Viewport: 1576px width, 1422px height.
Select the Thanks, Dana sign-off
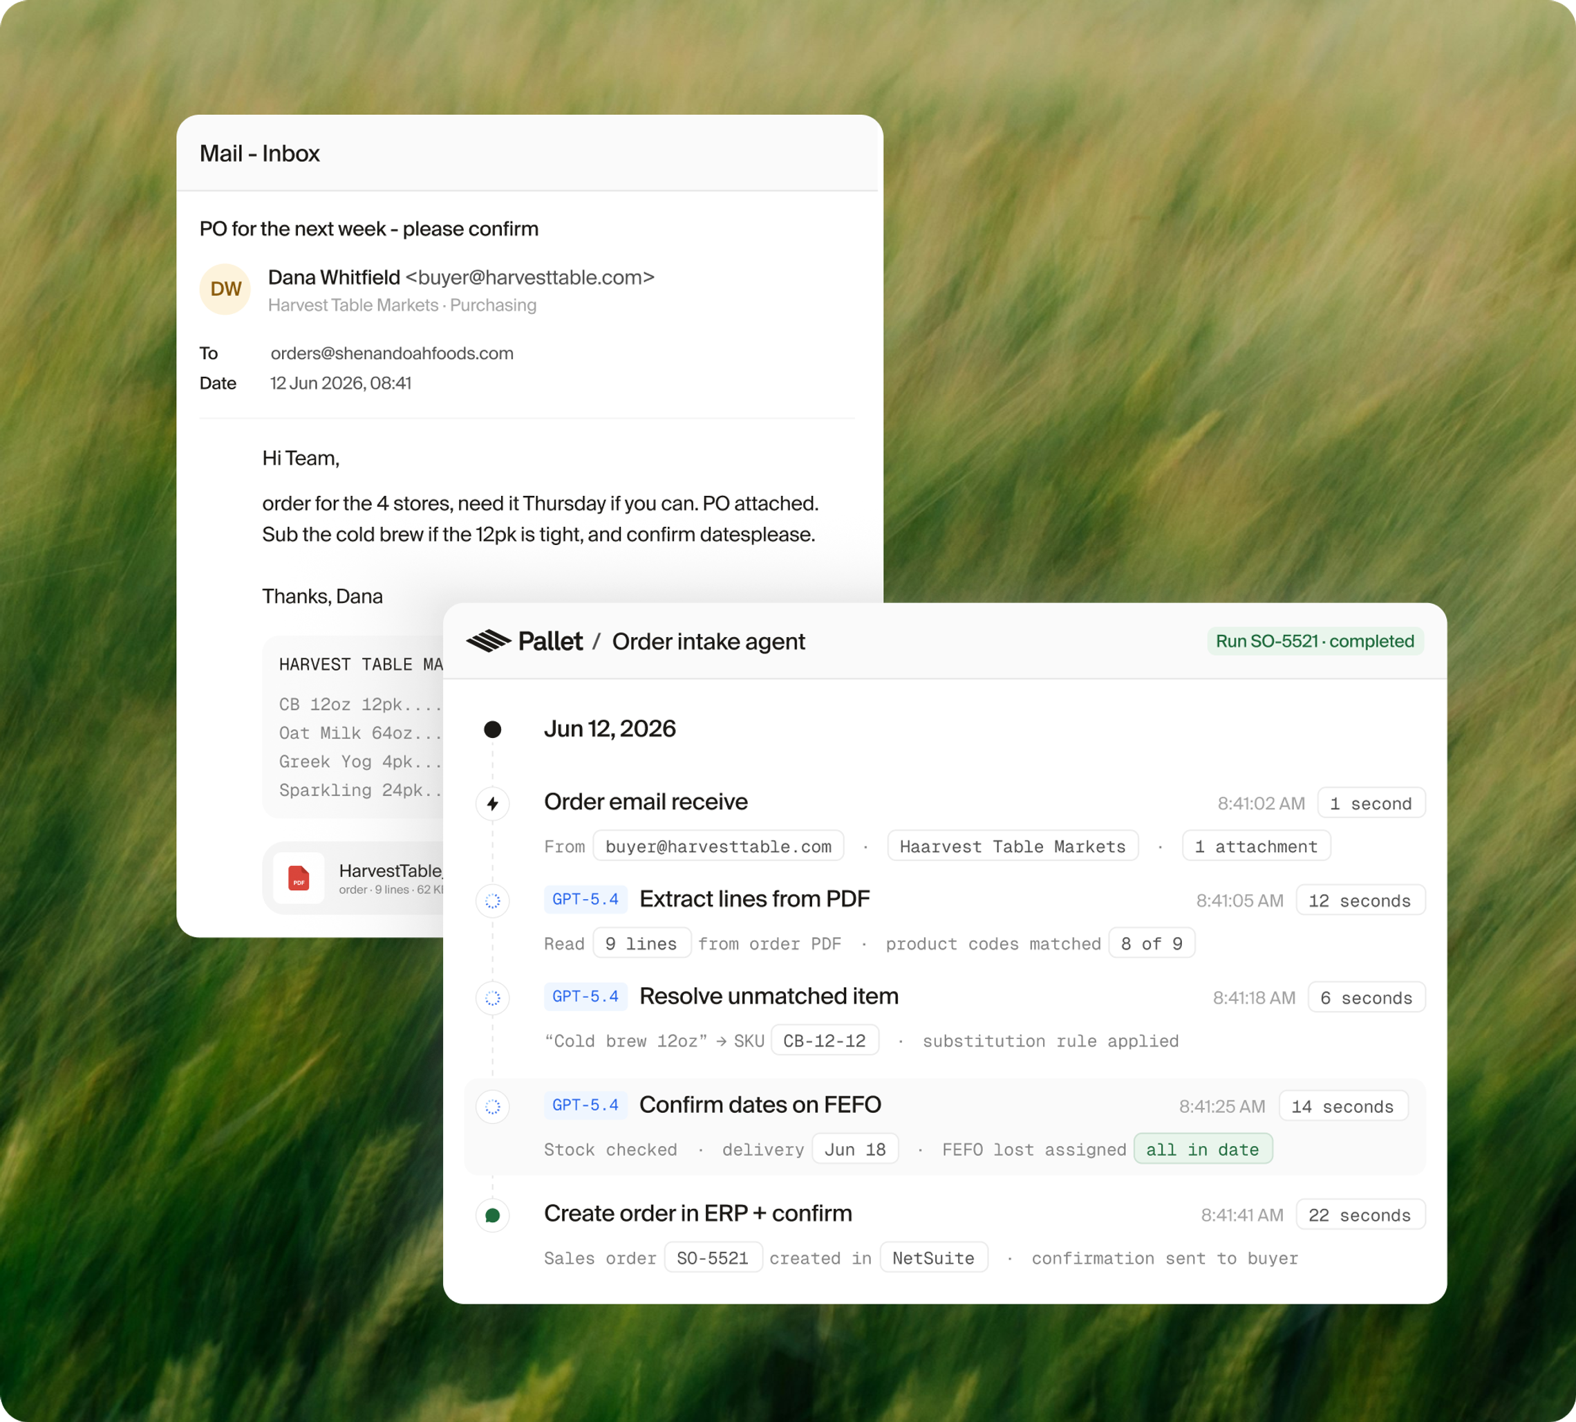click(x=323, y=596)
